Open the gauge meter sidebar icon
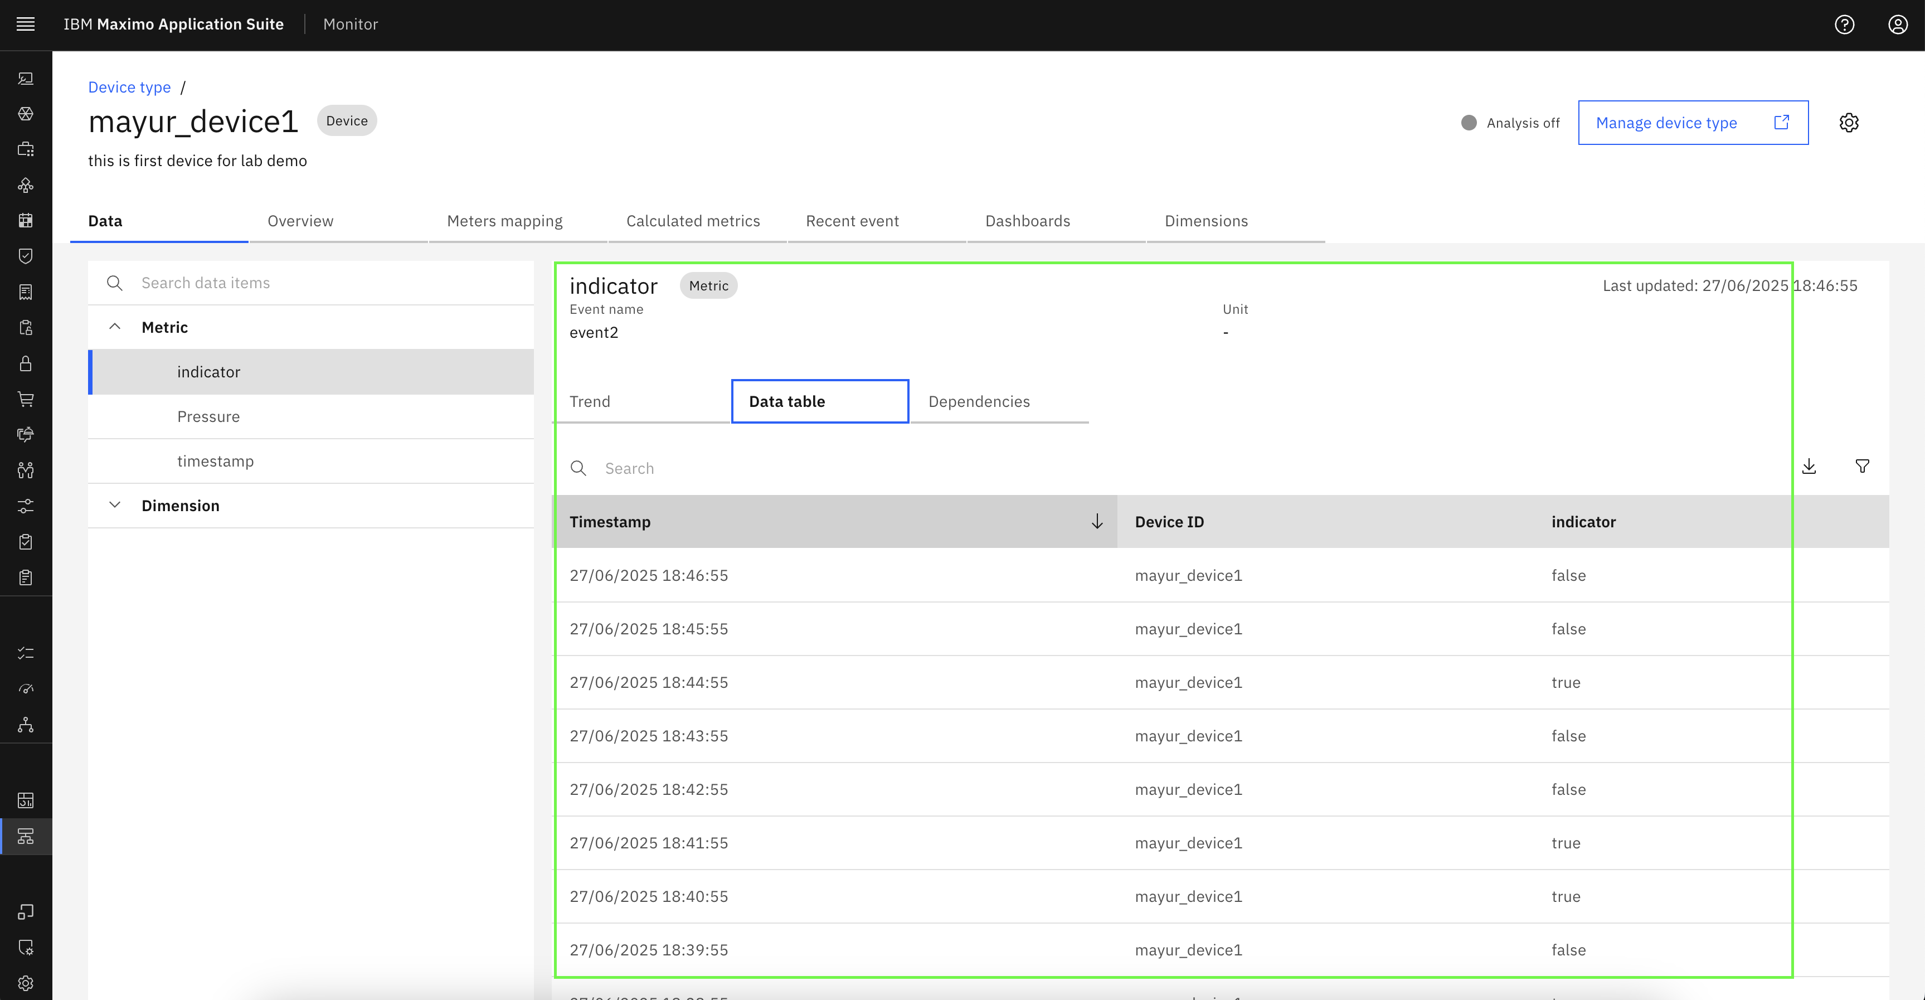This screenshot has width=1925, height=1000. click(26, 689)
